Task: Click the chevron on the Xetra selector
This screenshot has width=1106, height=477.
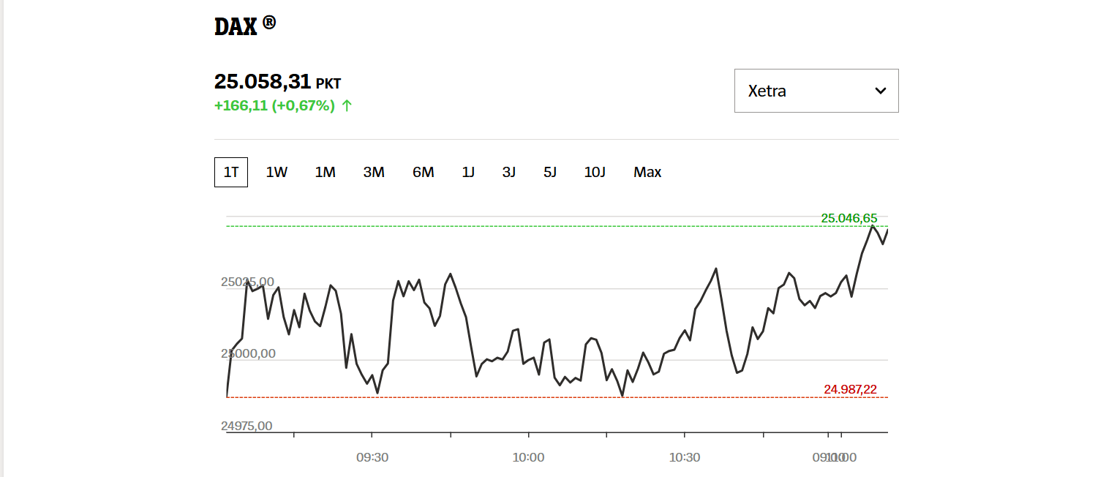Action: coord(880,91)
